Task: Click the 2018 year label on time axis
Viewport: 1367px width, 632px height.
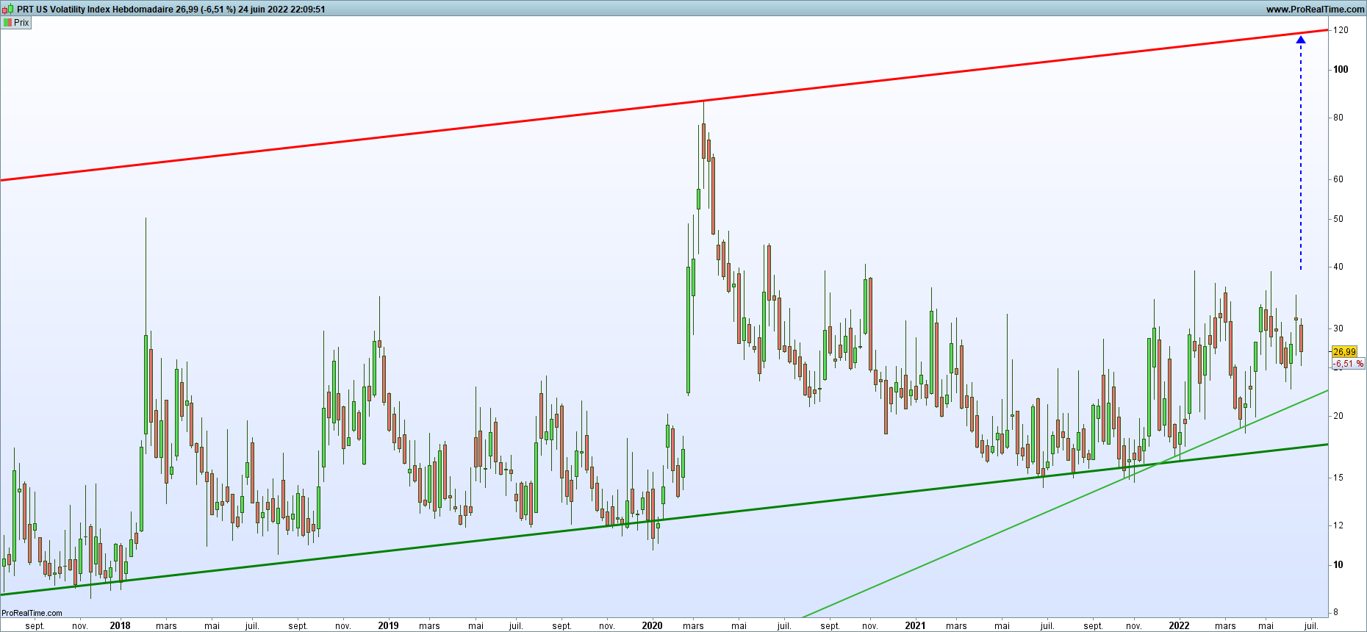Action: 120,626
